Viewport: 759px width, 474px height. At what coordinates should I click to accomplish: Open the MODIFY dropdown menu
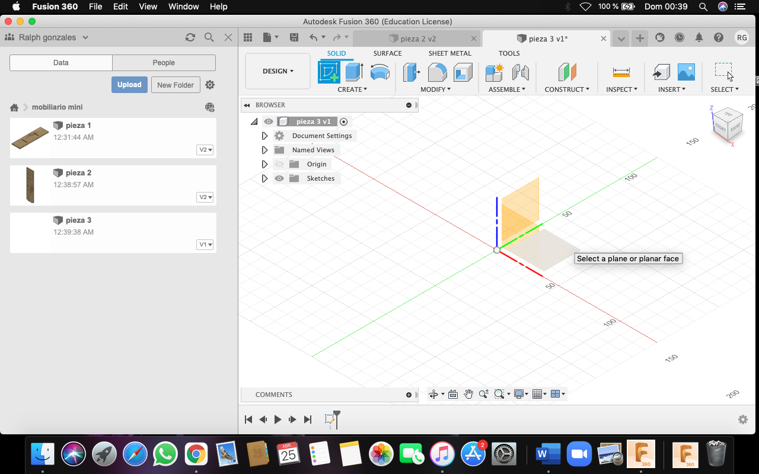point(435,89)
